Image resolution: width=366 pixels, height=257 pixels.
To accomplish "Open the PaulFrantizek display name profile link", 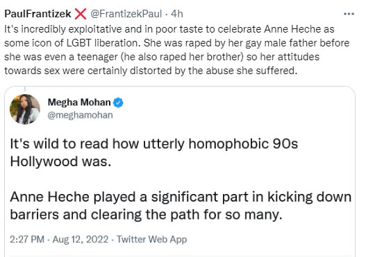I will [x=38, y=14].
